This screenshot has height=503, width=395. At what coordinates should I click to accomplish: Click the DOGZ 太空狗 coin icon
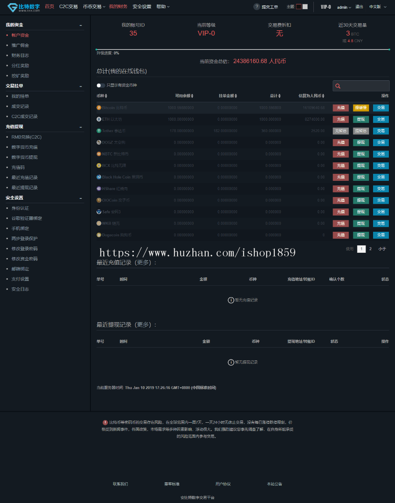tap(99, 143)
